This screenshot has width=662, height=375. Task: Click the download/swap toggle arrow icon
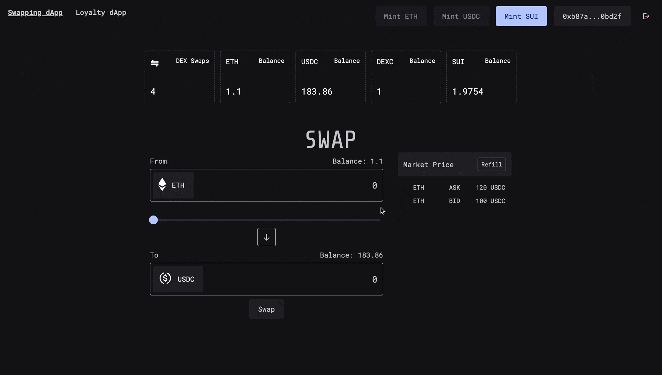[x=267, y=237]
